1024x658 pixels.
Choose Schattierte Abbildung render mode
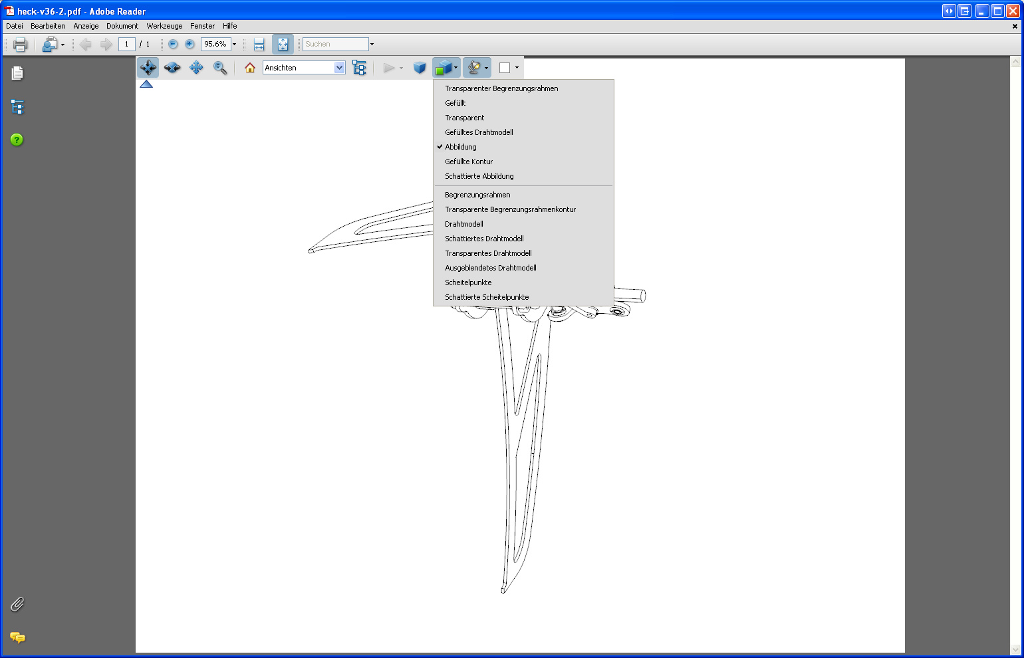pyautogui.click(x=523, y=176)
